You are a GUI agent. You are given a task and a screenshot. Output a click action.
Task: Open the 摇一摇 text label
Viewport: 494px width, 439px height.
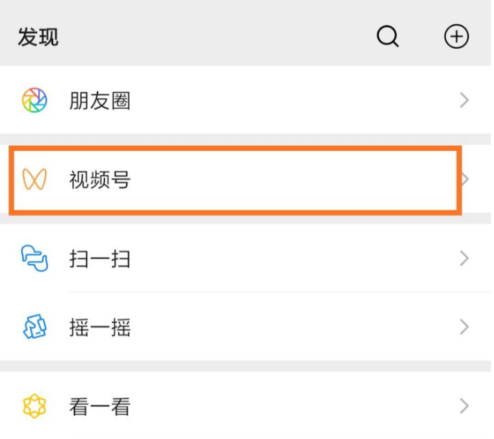coord(100,328)
